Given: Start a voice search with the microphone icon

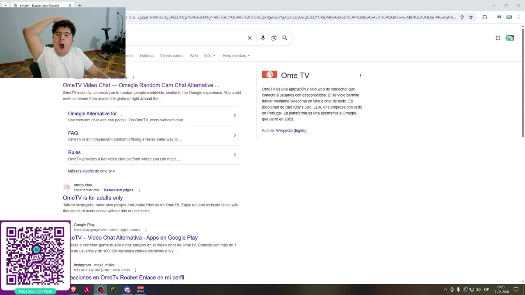Looking at the screenshot, I should tap(263, 38).
